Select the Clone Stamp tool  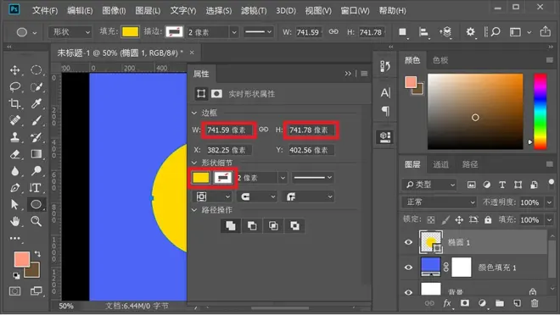[15, 137]
